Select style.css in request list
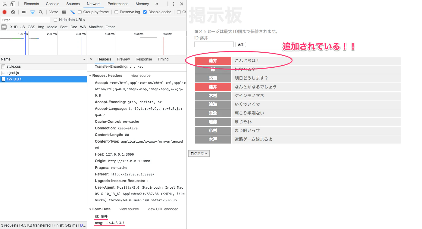The width and height of the screenshot is (422, 229). click(x=43, y=67)
